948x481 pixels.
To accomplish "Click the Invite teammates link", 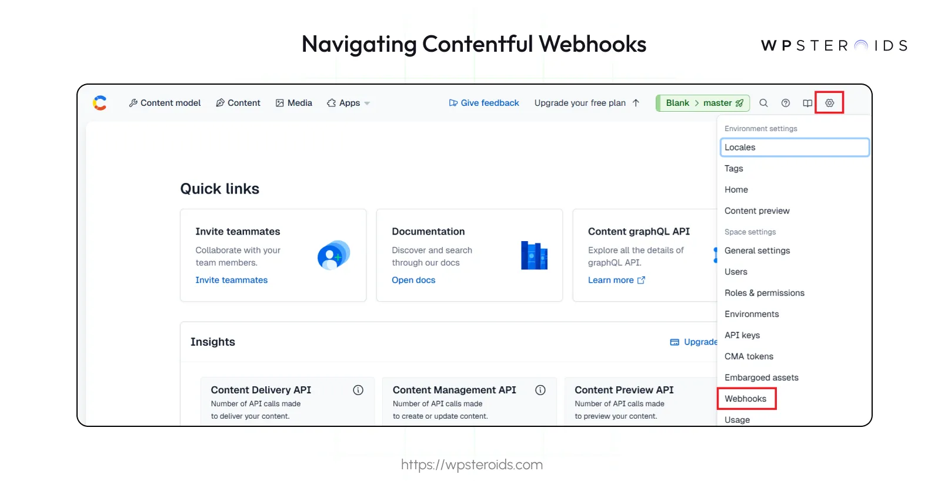I will [231, 280].
